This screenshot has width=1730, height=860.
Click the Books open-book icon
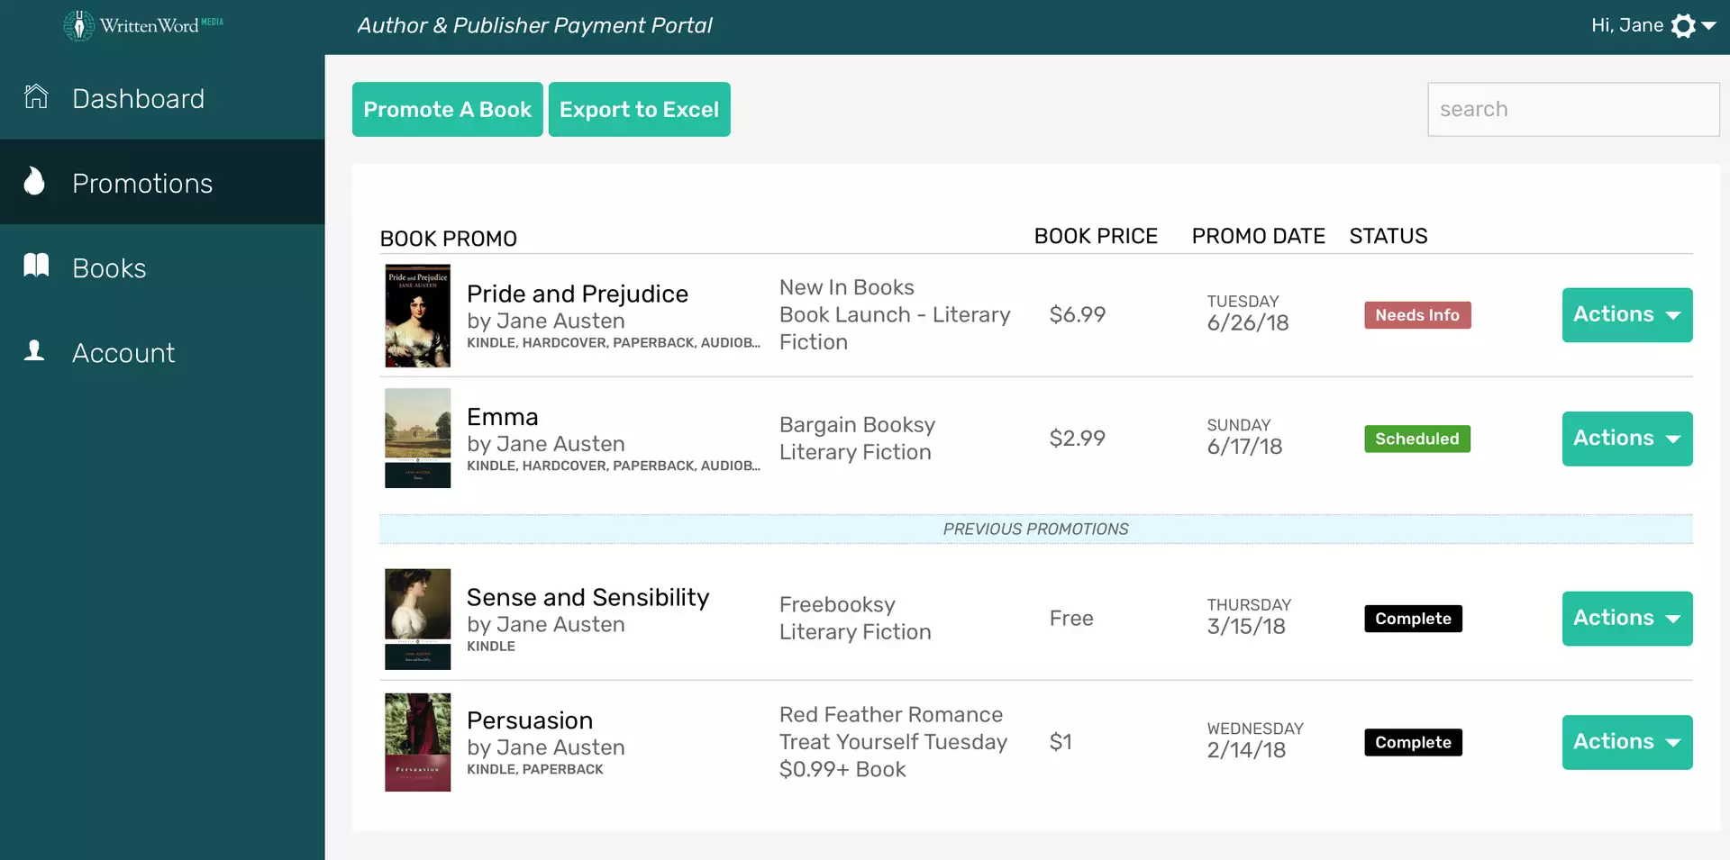[36, 266]
